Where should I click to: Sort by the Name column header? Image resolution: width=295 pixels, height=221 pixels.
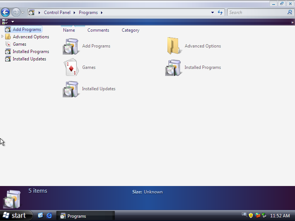point(69,30)
